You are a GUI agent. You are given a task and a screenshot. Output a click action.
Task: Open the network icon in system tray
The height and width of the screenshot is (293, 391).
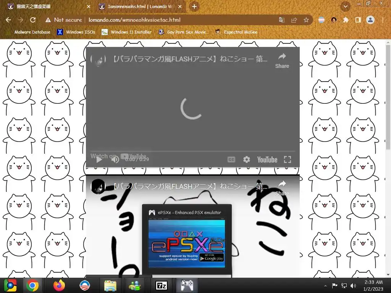[344, 286]
